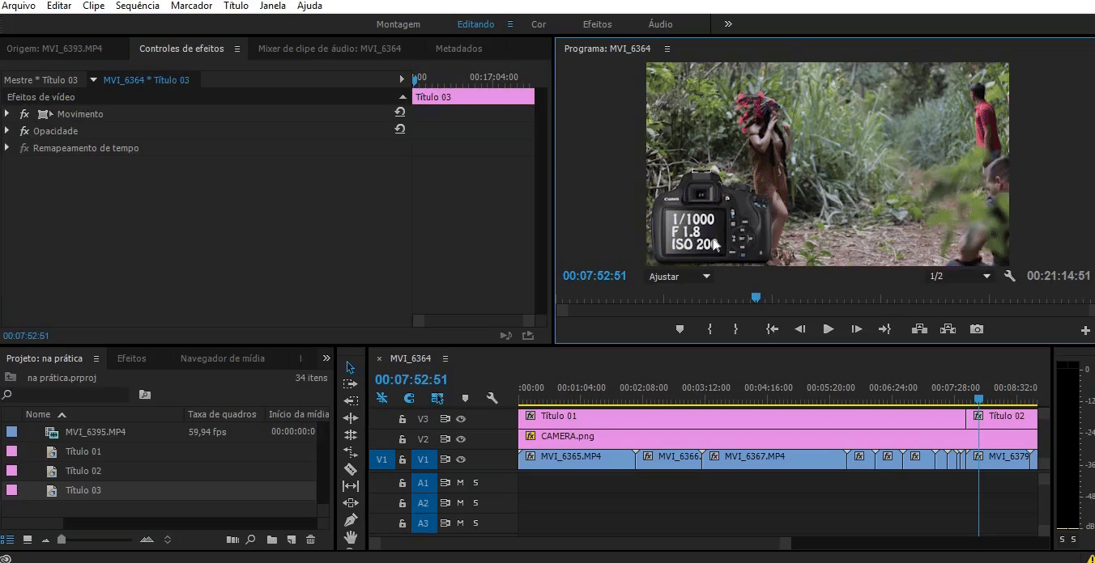Toggle snap in the timeline
The height and width of the screenshot is (563, 1095).
pyautogui.click(x=409, y=398)
